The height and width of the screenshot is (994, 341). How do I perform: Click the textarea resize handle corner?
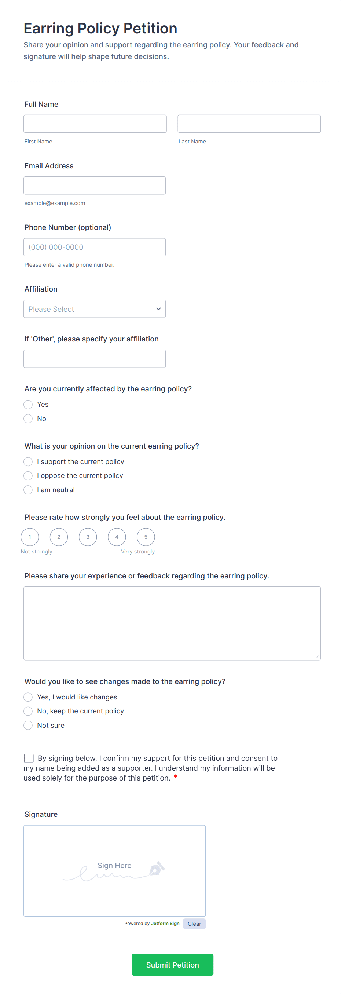(x=317, y=656)
